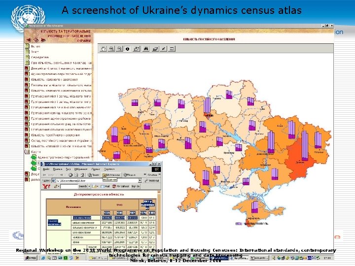Open the Передмова tree item
Screen dimensions: 355x266
(39, 57)
